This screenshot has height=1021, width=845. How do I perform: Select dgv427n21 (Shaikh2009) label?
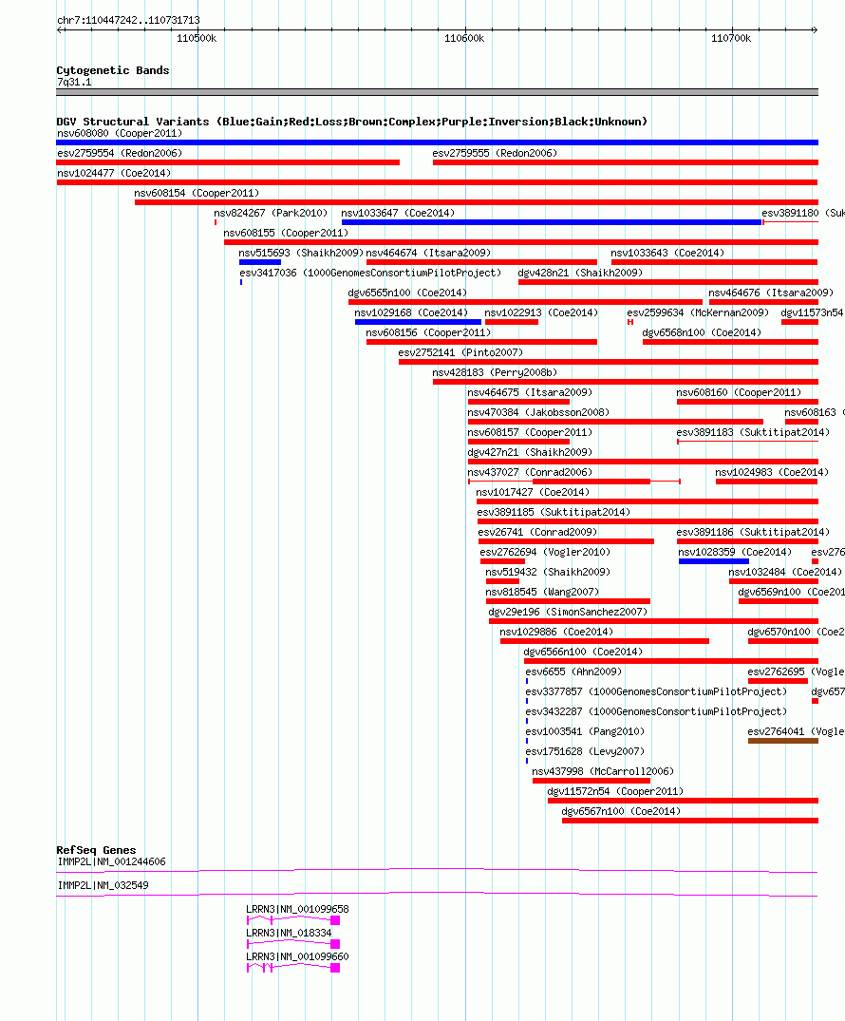click(x=530, y=452)
